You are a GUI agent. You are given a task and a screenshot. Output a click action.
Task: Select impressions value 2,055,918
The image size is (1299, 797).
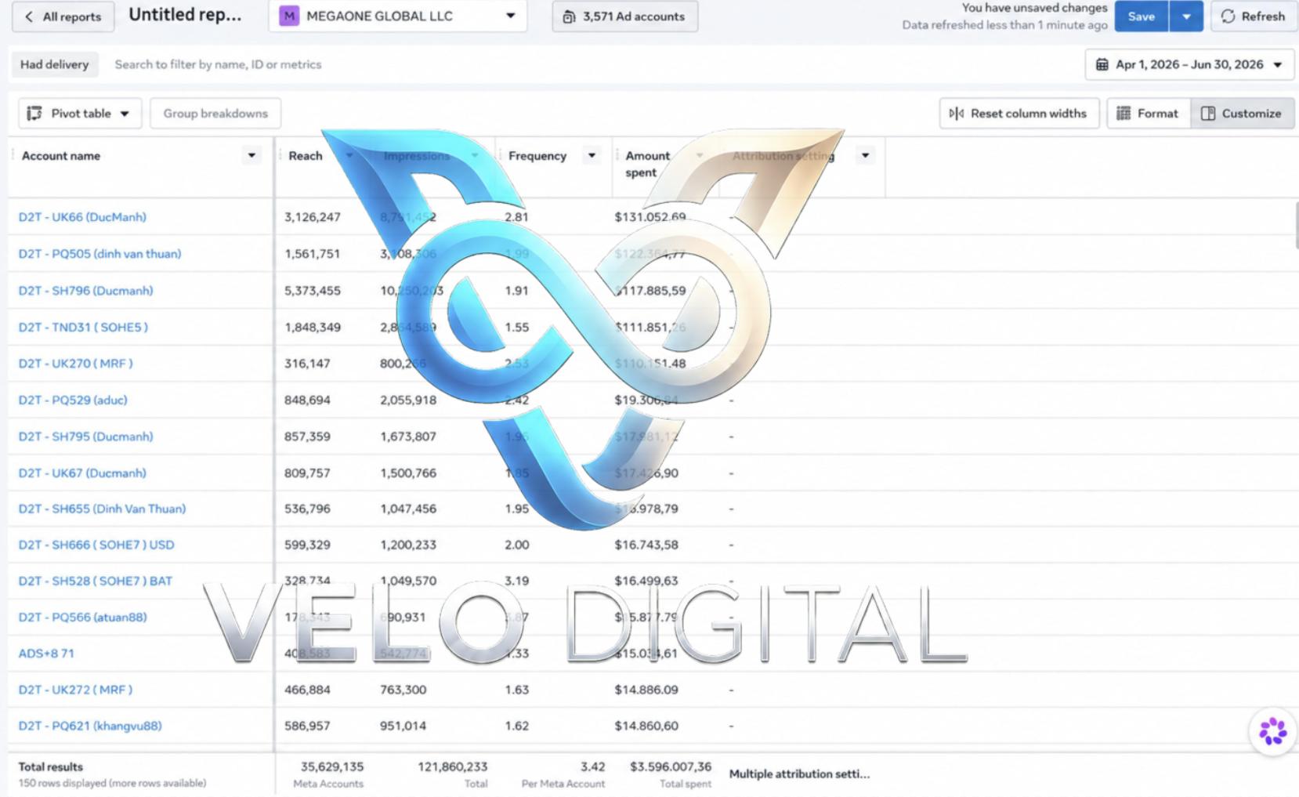click(x=408, y=400)
